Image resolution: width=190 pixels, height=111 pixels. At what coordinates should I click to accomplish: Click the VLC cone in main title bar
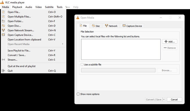click(x=2, y=2)
